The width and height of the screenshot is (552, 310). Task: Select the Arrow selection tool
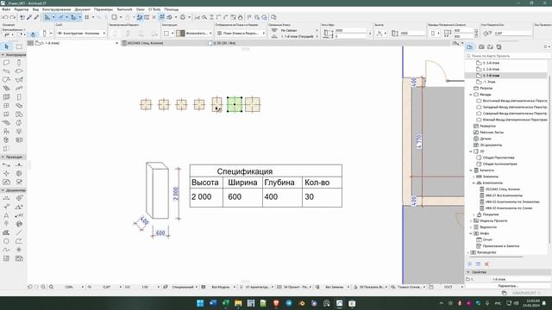click(6, 46)
